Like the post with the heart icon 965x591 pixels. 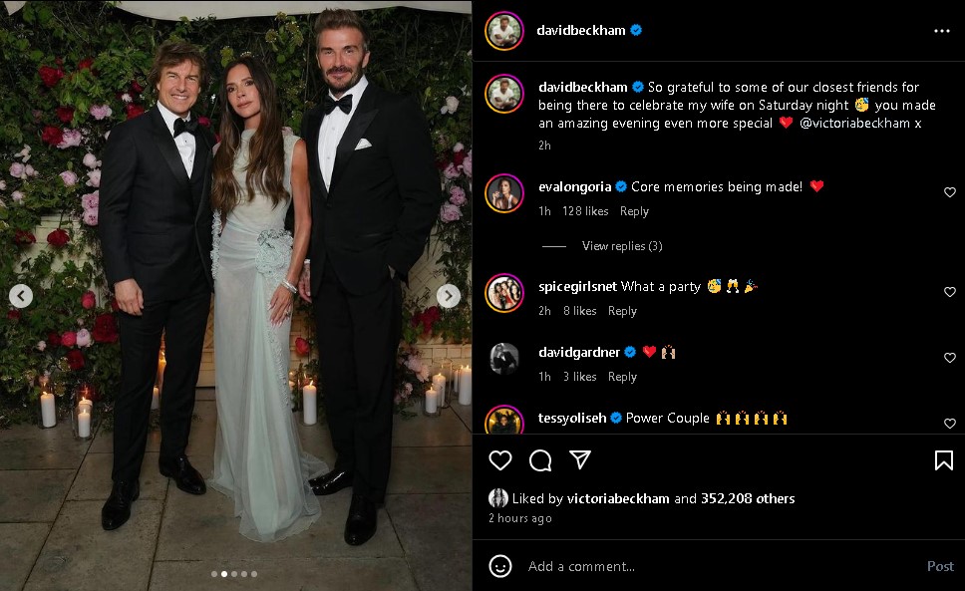click(x=498, y=459)
